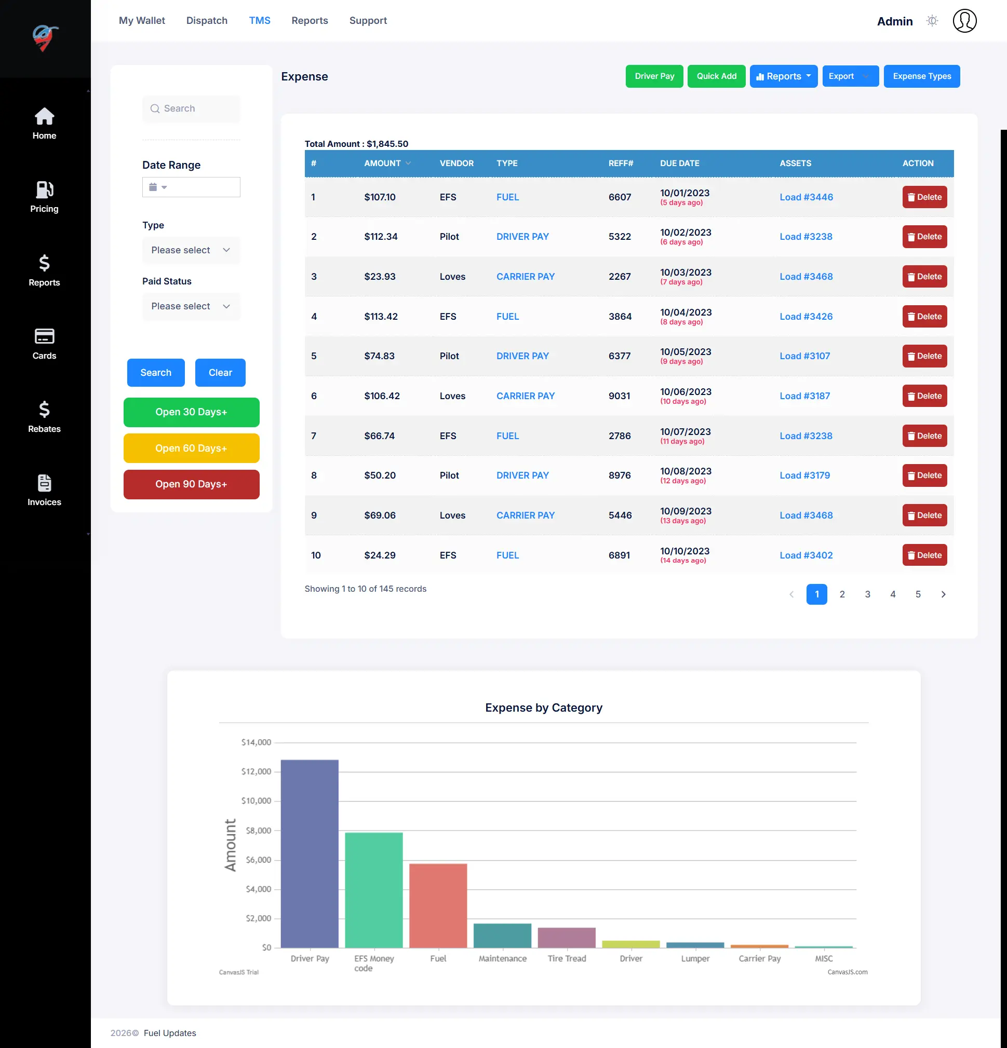Open Load #3107 link
This screenshot has height=1048, width=1007.
click(x=804, y=356)
